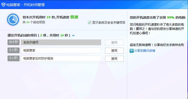188x99 pixels.
Task: Click the Tencent Weibo share icon
Action: pos(131,51)
